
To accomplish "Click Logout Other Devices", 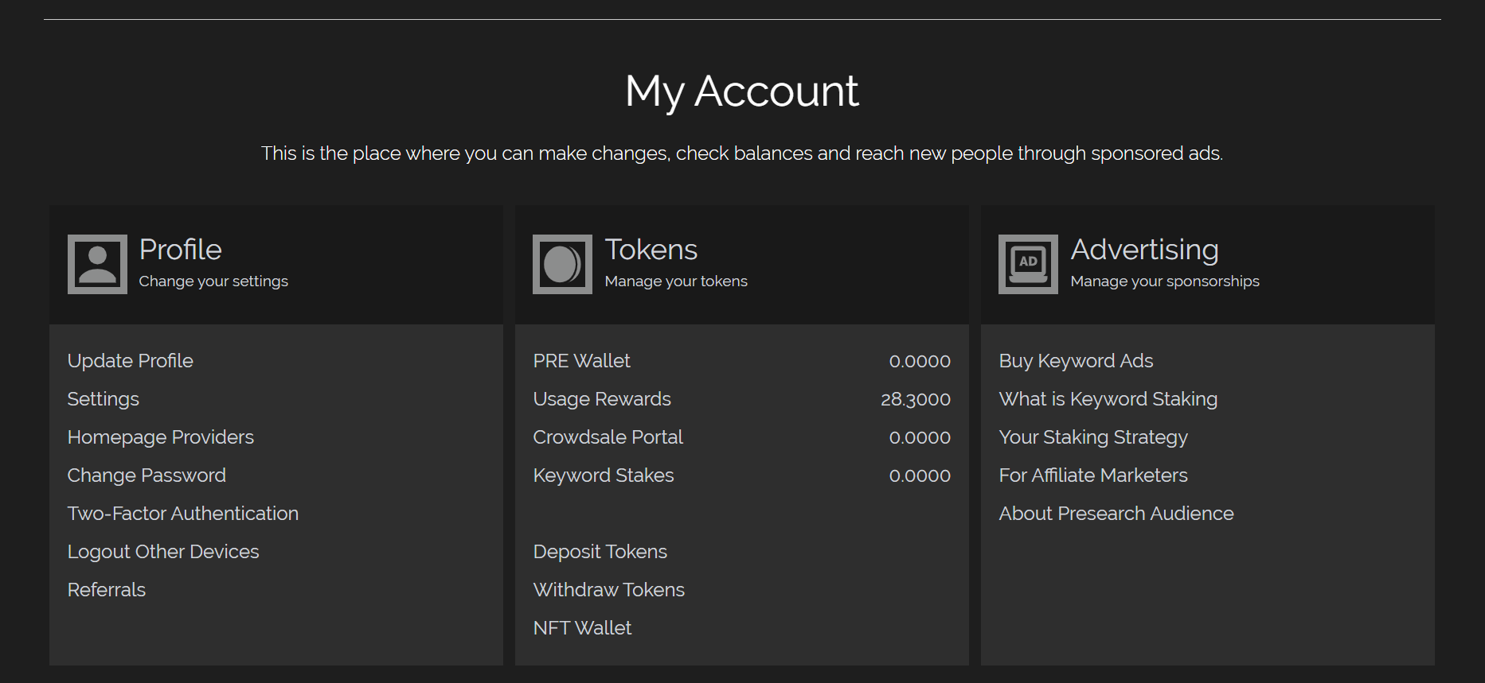I will tap(163, 552).
